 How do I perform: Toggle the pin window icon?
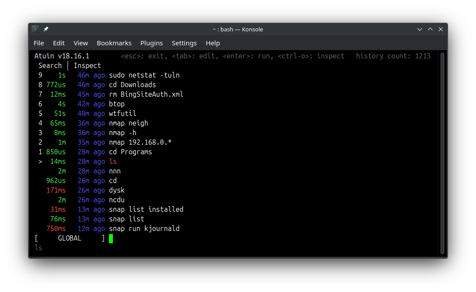(x=46, y=29)
